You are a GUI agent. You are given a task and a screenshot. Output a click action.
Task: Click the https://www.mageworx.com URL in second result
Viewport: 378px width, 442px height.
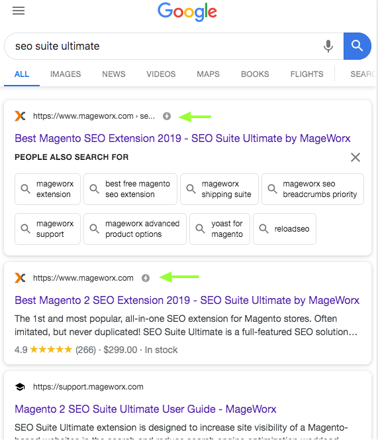(x=83, y=278)
